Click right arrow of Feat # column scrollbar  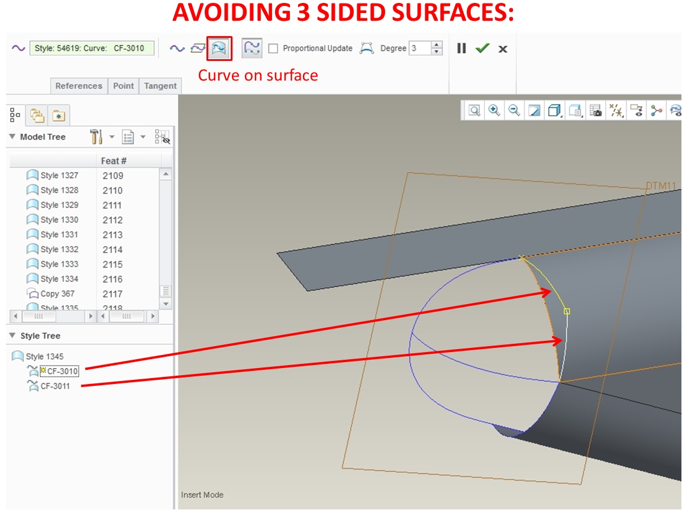click(153, 315)
